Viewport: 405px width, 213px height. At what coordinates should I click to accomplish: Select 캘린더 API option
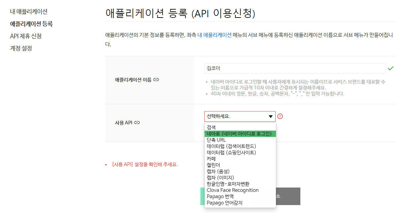[240, 165]
